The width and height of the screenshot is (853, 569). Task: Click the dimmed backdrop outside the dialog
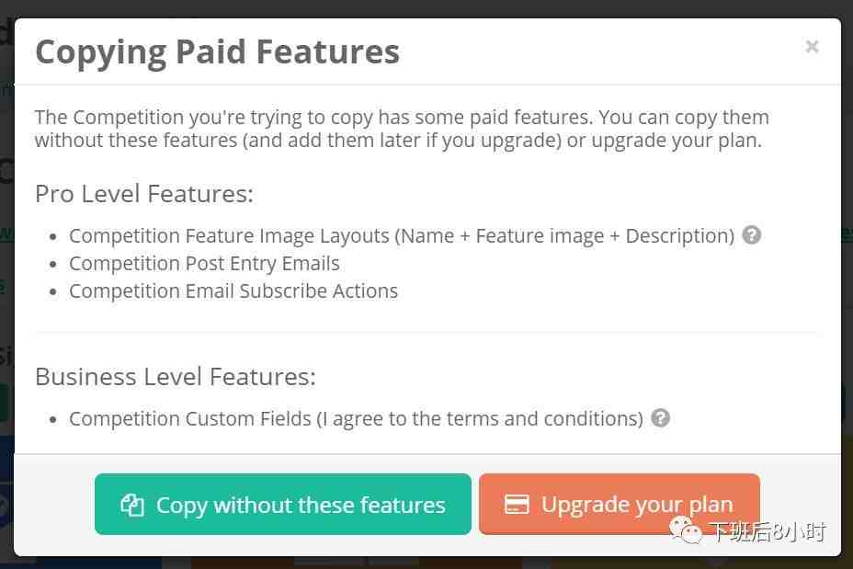(x=426, y=7)
